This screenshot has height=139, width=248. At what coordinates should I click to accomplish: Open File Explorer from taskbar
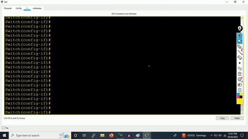[102, 136]
